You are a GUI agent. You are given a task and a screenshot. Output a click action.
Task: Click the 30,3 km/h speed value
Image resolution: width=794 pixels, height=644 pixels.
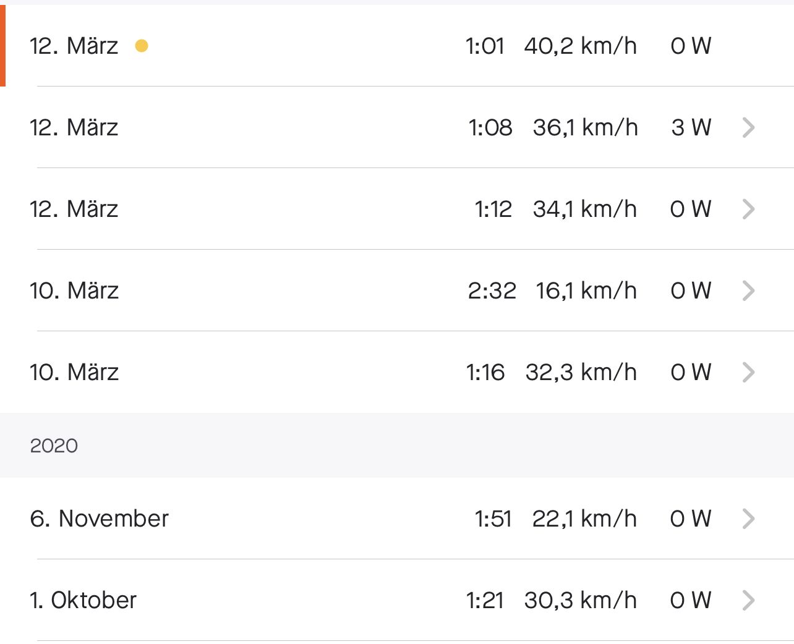point(580,600)
